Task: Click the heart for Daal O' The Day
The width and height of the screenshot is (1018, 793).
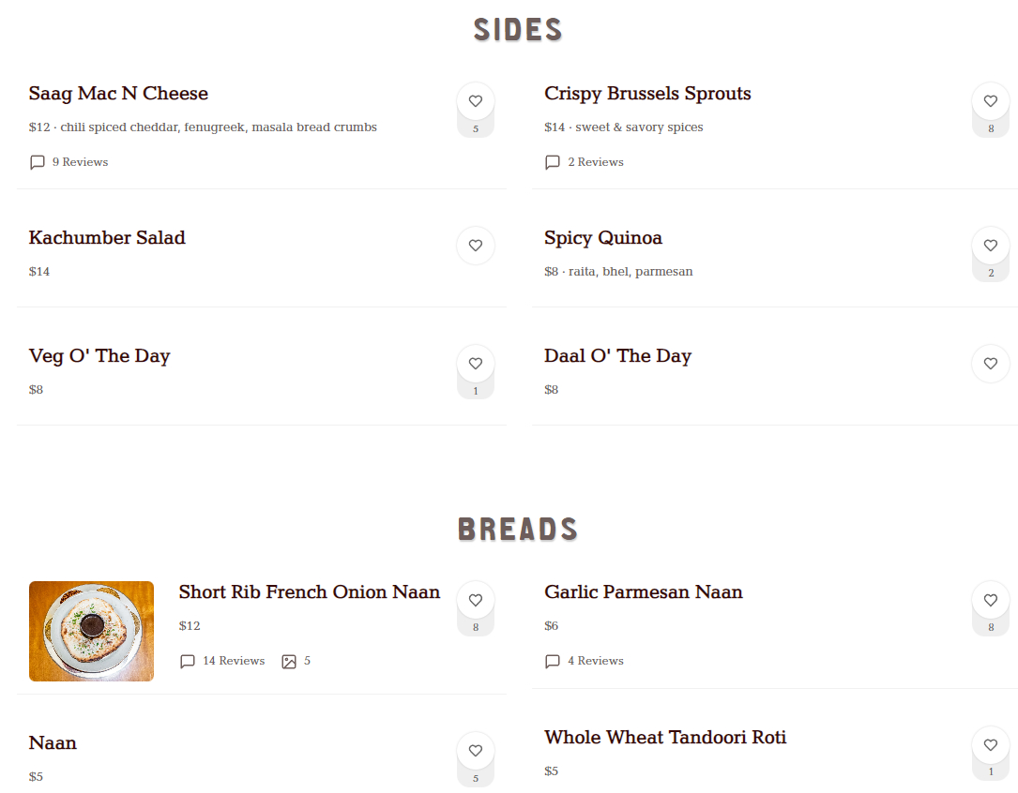Action: tap(990, 364)
